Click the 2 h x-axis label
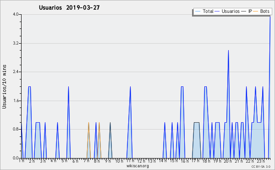Viewport: 275px width, 170px height. pyautogui.click(x=32, y=161)
